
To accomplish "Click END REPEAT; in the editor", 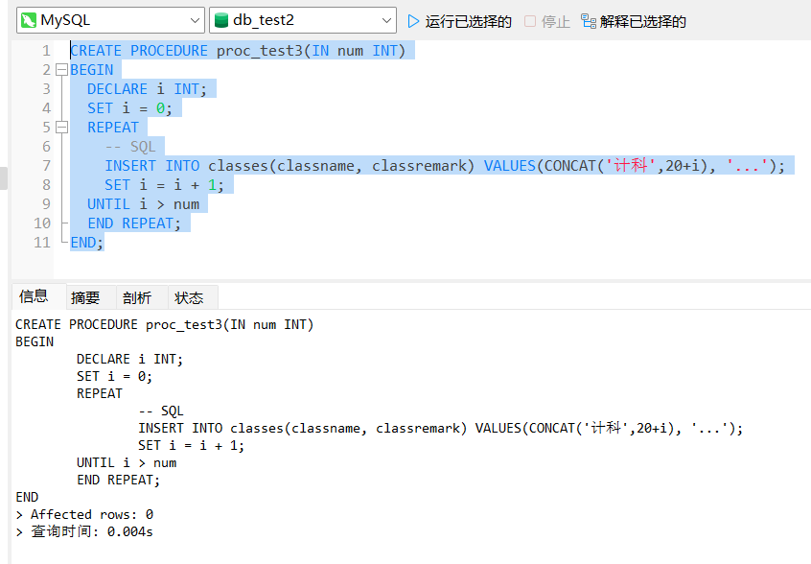I will pyautogui.click(x=134, y=223).
